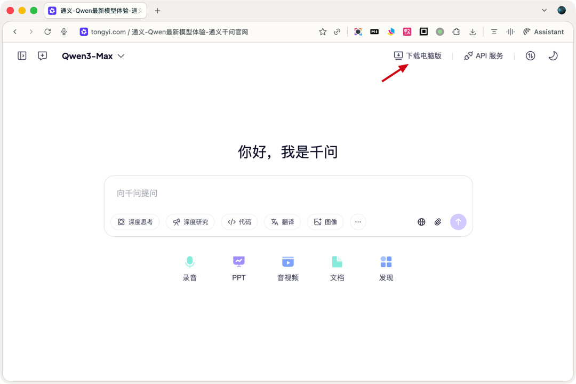
Task: Toggle dark mode with the moon icon
Action: 553,55
